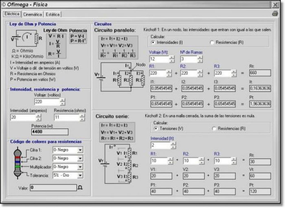Click the printer icon
Screen dimensions: 285x208
[x=275, y=14]
